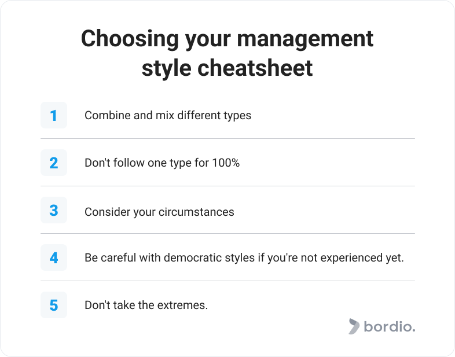Click the word 'circumstances' in item three
This screenshot has height=357, width=455.
point(196,212)
